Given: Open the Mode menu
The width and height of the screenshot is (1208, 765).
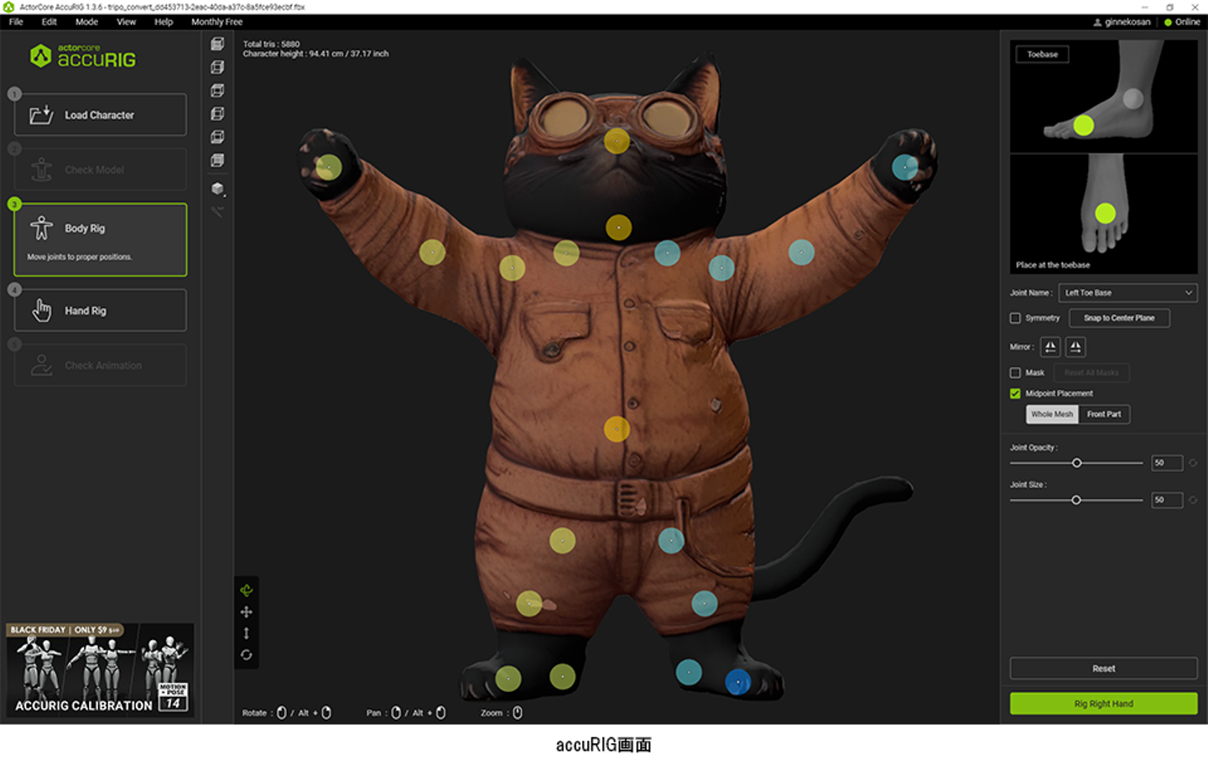Looking at the screenshot, I should pos(86,22).
